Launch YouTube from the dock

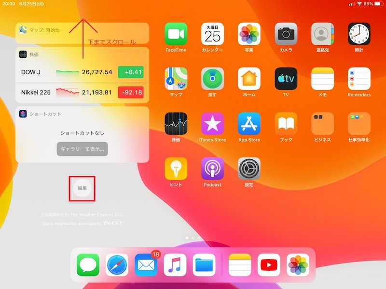coord(269,264)
